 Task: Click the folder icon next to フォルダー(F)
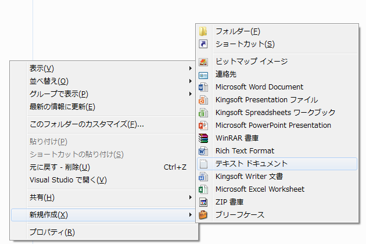point(203,31)
